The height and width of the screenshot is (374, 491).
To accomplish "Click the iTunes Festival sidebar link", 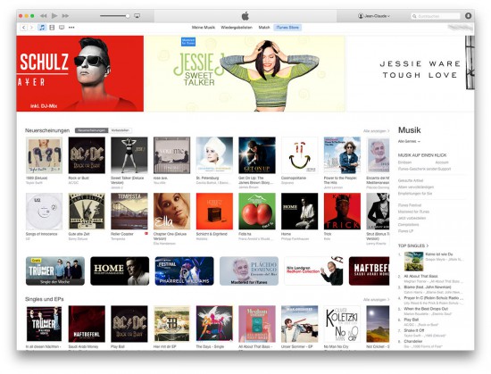I will (x=410, y=205).
